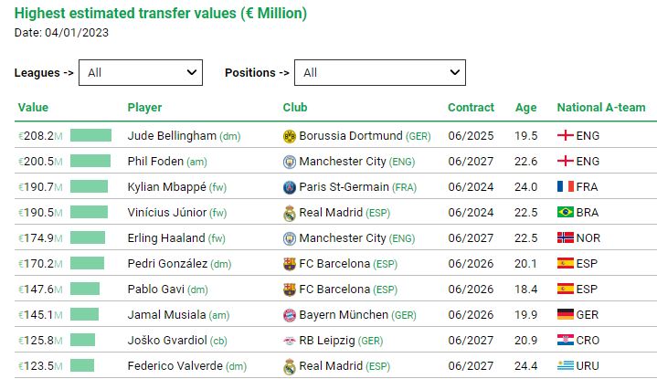The height and width of the screenshot is (379, 657).
Task: Click the France flag icon
Action: 566,187
